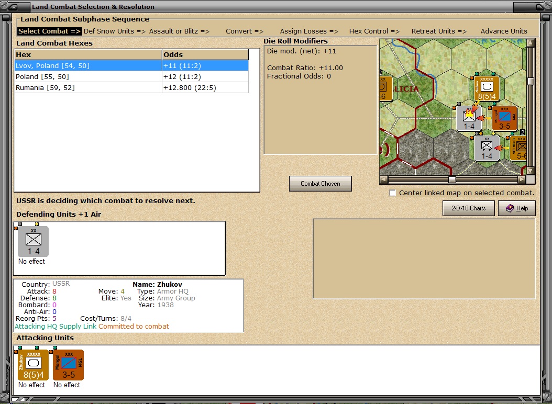Click the Assign Losses subphase step
The height and width of the screenshot is (404, 552).
pos(309,31)
